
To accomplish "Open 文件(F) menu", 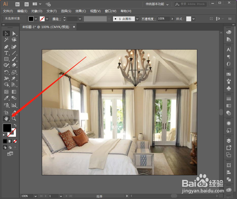I will tap(8, 11).
